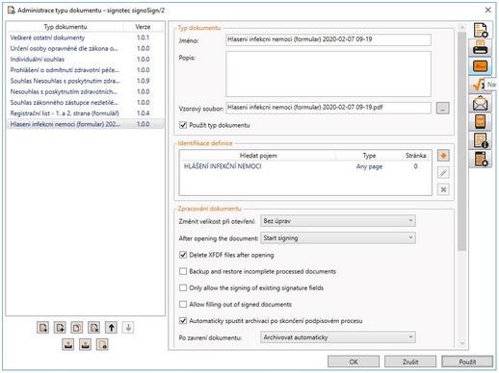499x373 pixels.
Task: Open the document info sidebar icon
Action: pos(480,140)
